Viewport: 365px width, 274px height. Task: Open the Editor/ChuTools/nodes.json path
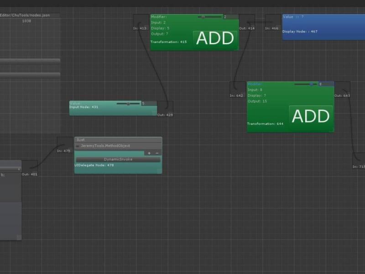25,15
